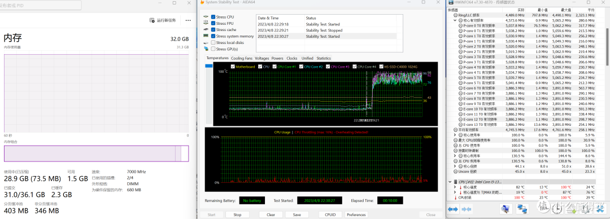This screenshot has height=219, width=610.
Task: Switch to the Voltages tab
Action: pos(262,58)
